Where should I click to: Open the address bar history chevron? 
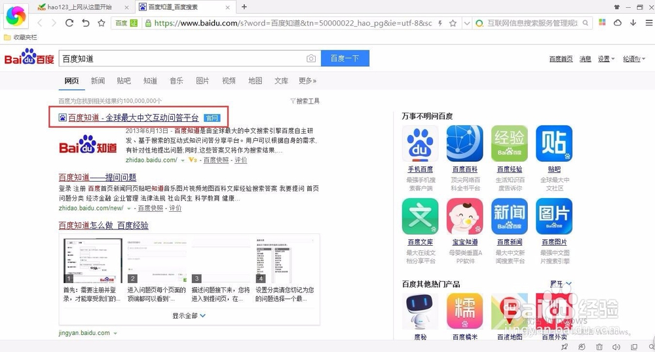[467, 24]
